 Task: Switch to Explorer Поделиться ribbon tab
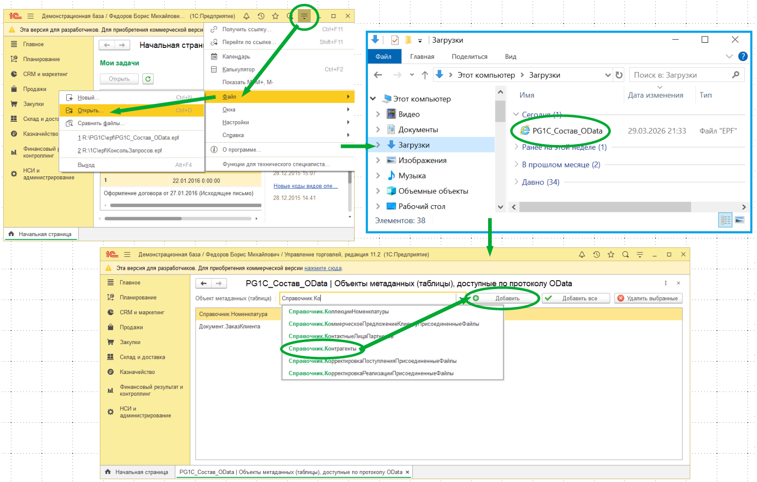pyautogui.click(x=470, y=56)
